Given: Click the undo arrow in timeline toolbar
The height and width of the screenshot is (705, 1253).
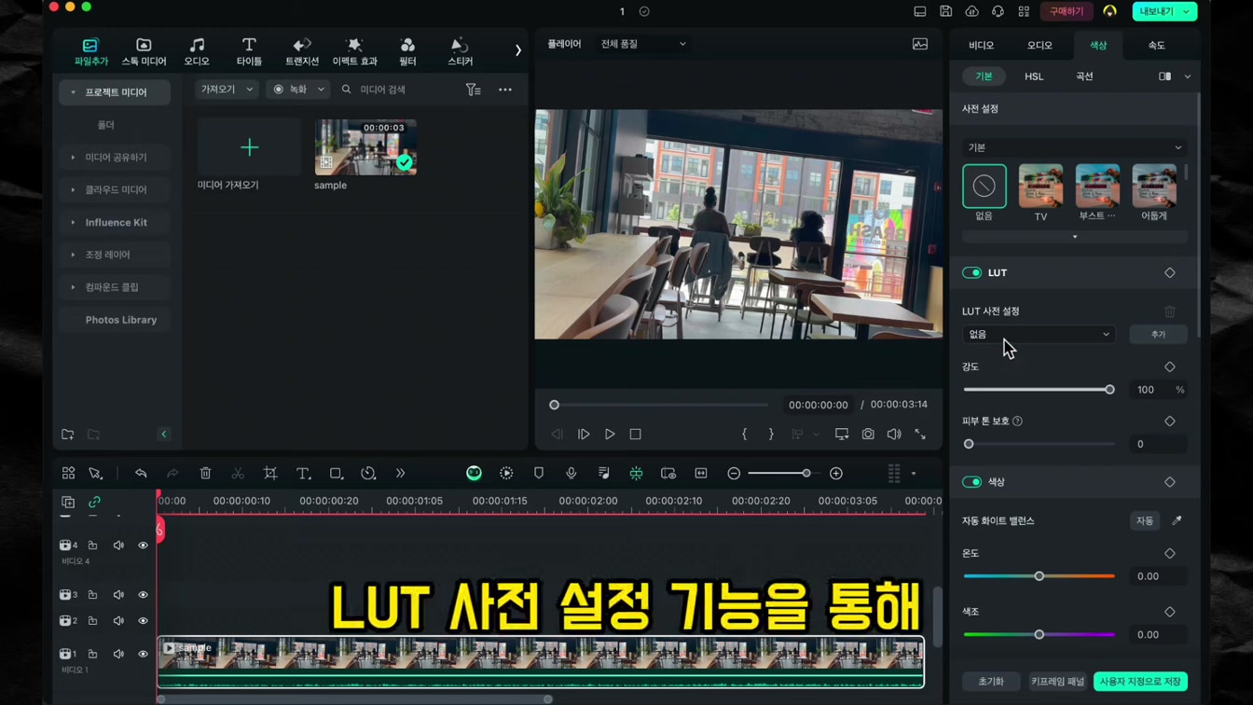Looking at the screenshot, I should tap(141, 474).
